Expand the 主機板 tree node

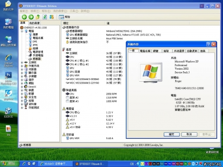pyautogui.click(x=22, y=62)
